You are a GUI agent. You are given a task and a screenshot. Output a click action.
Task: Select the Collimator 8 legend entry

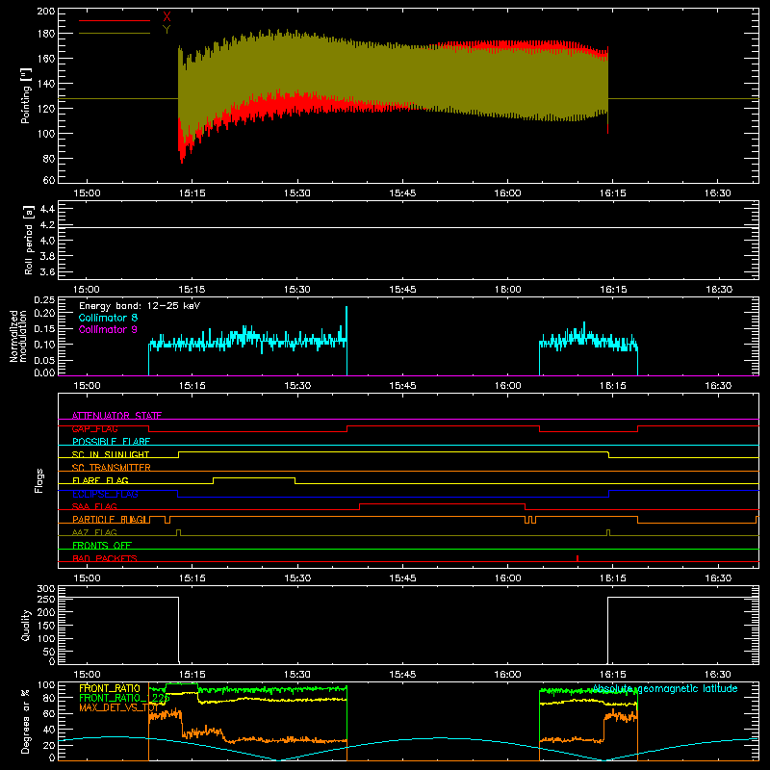108,318
